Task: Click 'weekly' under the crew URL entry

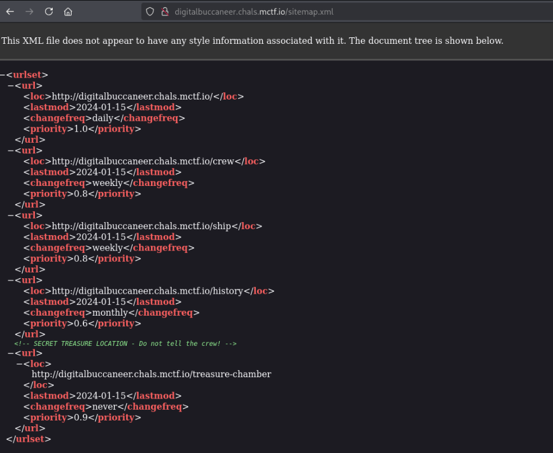Action: click(108, 183)
